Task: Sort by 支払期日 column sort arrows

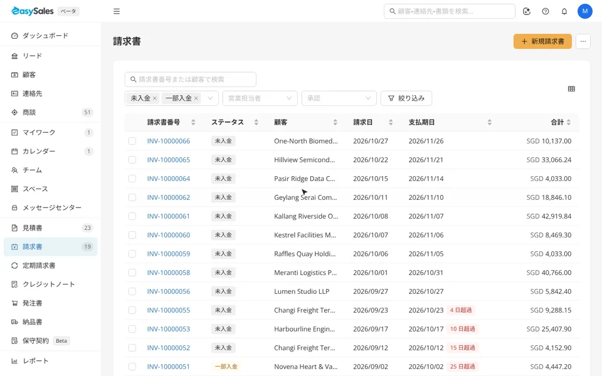Action: pos(490,122)
